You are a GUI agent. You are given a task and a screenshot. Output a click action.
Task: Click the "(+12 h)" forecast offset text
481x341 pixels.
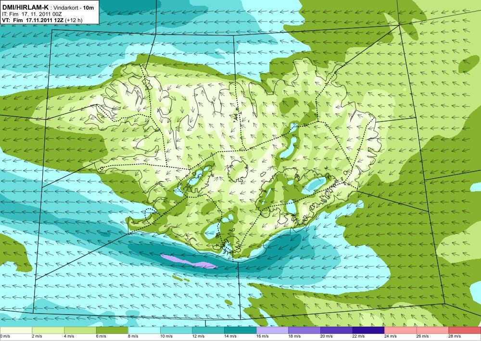pyautogui.click(x=74, y=20)
